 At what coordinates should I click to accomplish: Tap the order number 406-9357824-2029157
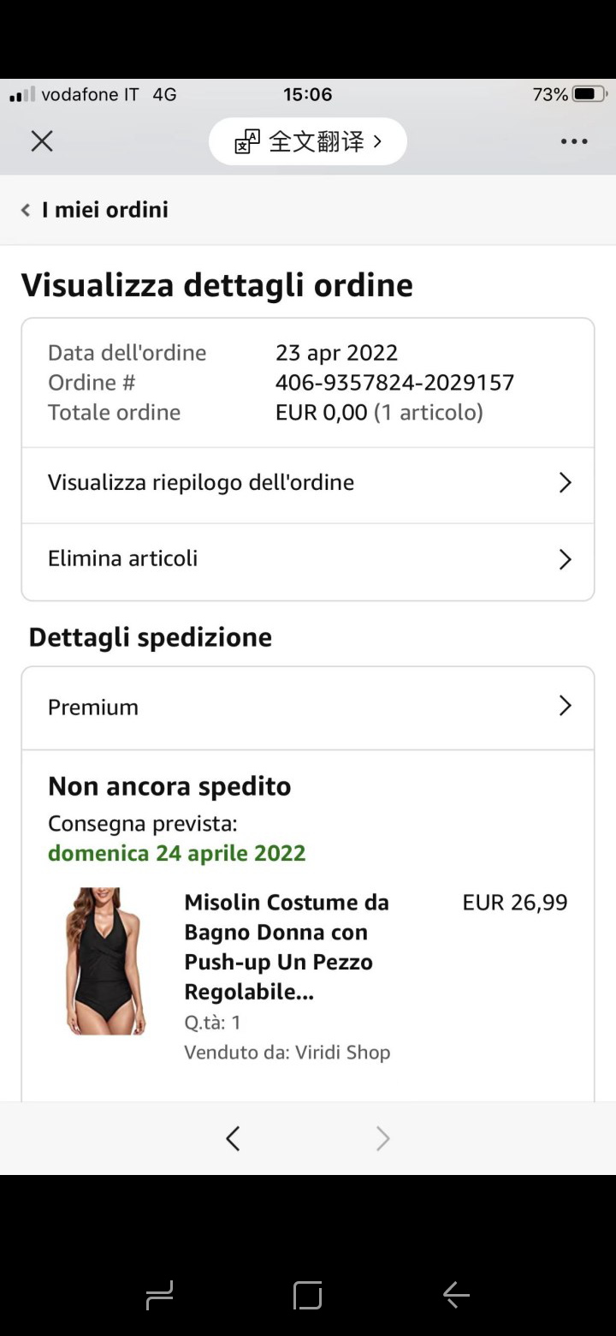394,383
